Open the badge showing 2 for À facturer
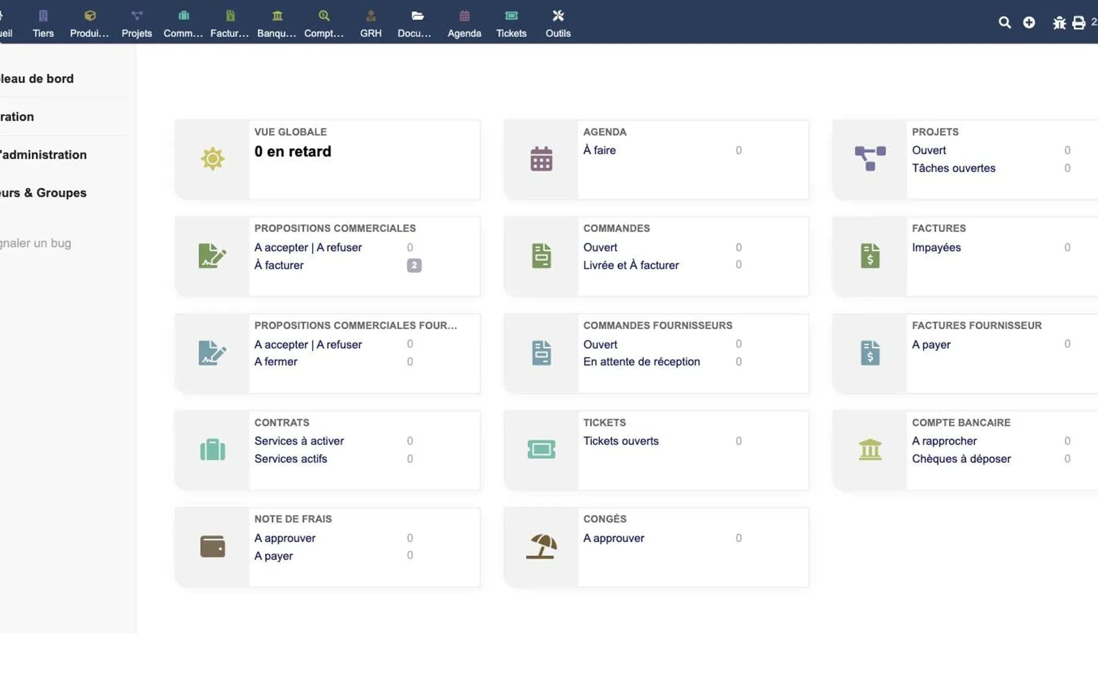The width and height of the screenshot is (1098, 699). [x=414, y=266]
